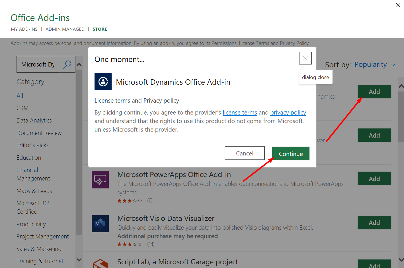
Task: Click the Office Add-ins title
Action: [x=40, y=18]
